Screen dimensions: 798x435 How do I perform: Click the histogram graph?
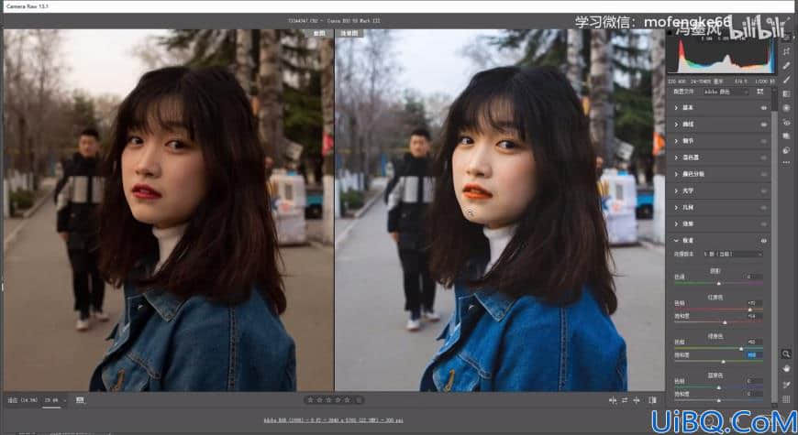click(722, 55)
